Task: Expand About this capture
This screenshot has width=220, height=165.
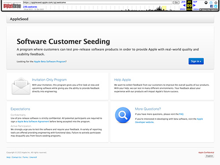Action: pyautogui.click(x=209, y=10)
